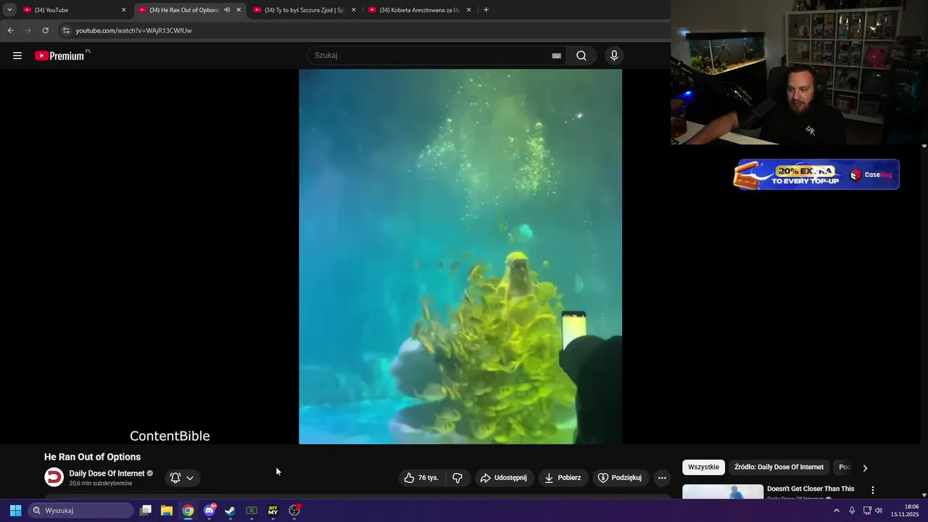The width and height of the screenshot is (928, 522).
Task: Click the address bar URL youtube.com/watch
Action: point(133,30)
